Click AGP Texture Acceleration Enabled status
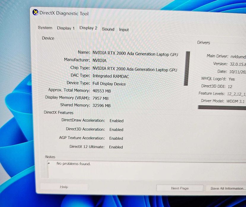 [116, 138]
